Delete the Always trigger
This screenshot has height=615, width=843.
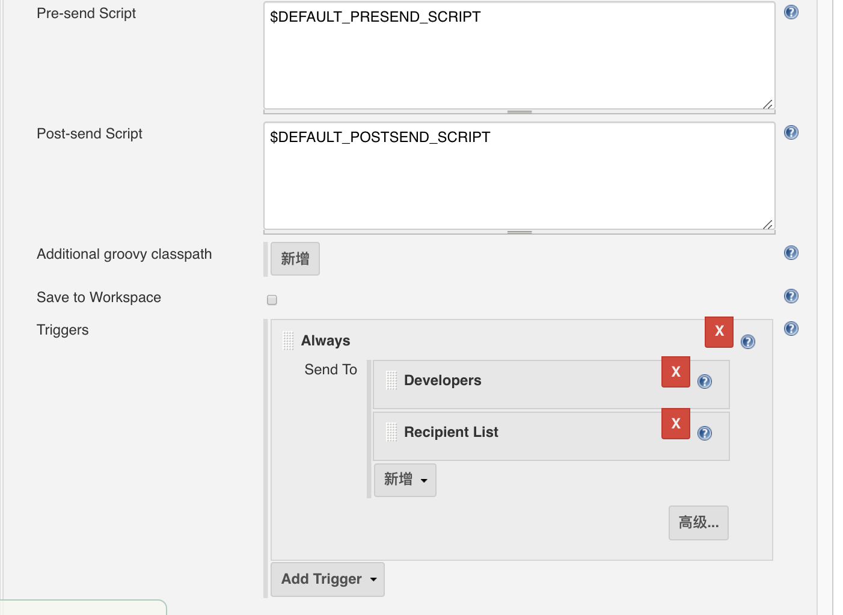click(x=719, y=332)
